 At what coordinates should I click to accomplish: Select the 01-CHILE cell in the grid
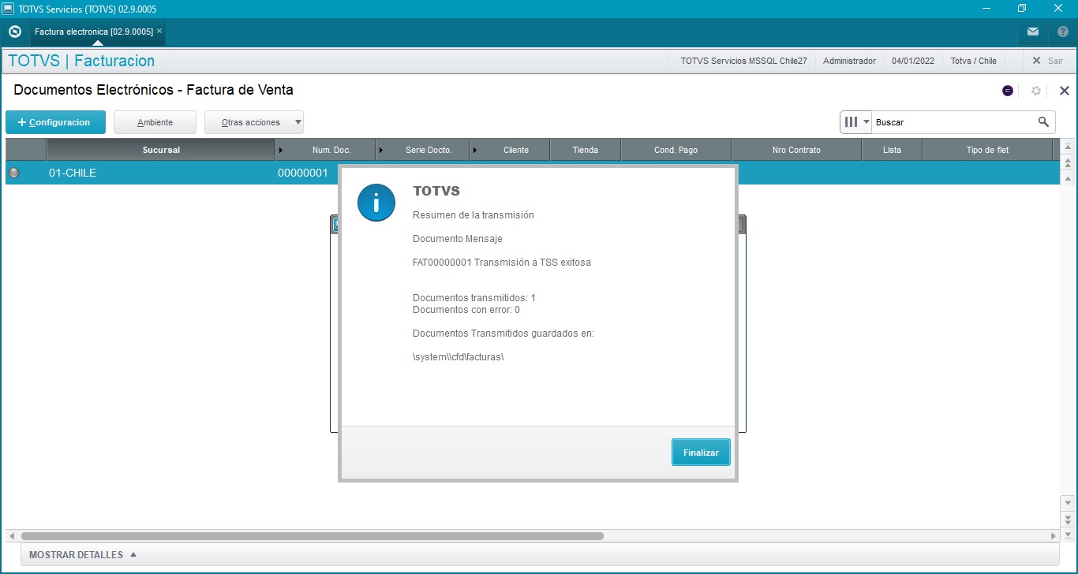161,173
